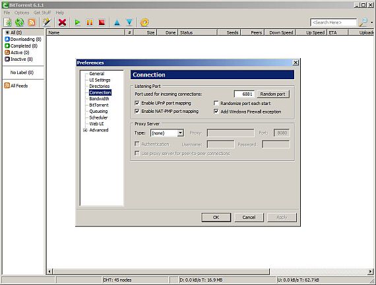Screen dimensions: 376x285
Task: Select the Downloading (0) category
Action: pos(23,39)
